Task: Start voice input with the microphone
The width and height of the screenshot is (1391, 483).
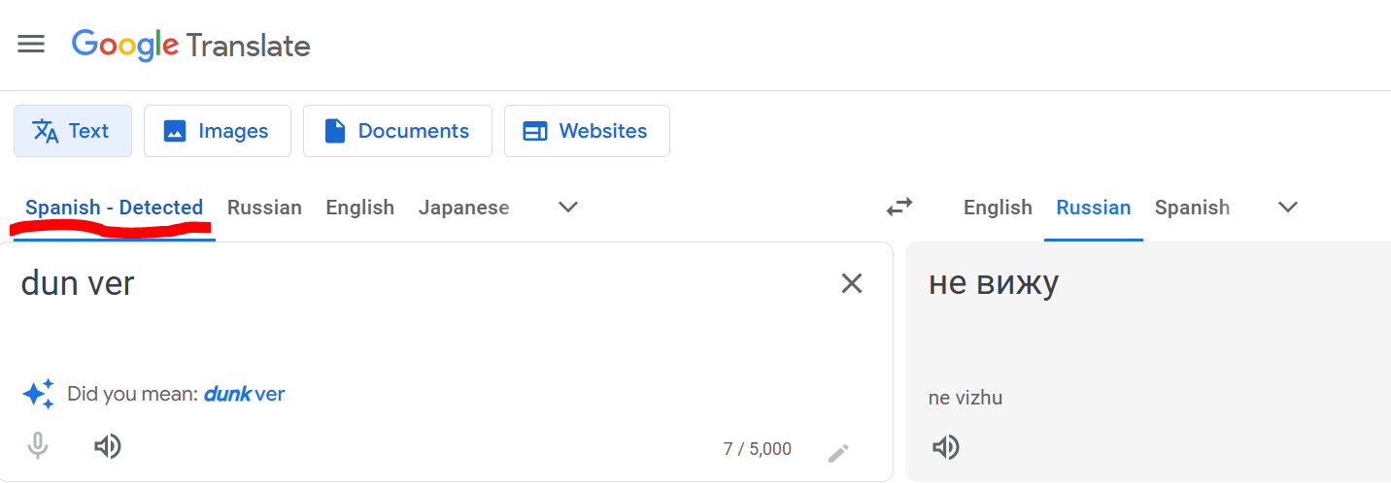Action: coord(38,446)
